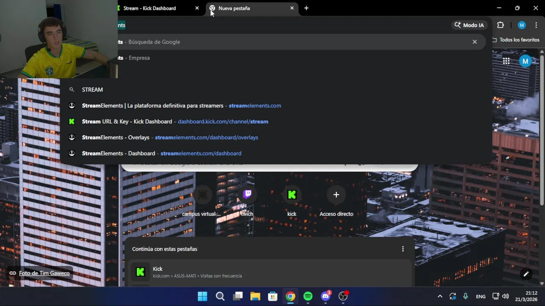
Task: Open File Explorer from taskbar
Action: click(255, 296)
